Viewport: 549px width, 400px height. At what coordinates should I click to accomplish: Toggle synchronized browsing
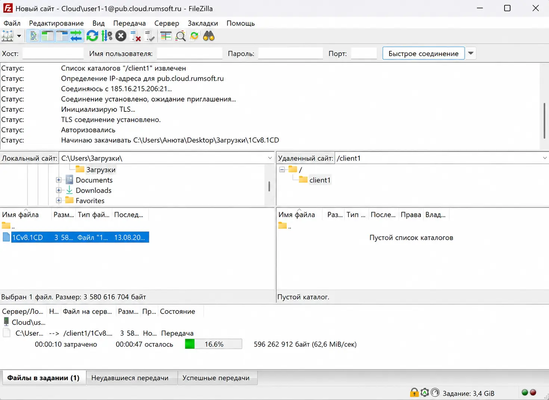(x=195, y=36)
